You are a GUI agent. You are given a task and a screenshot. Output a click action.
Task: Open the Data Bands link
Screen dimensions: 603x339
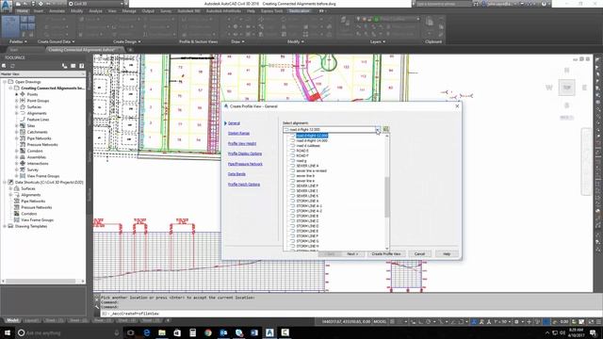coord(236,174)
